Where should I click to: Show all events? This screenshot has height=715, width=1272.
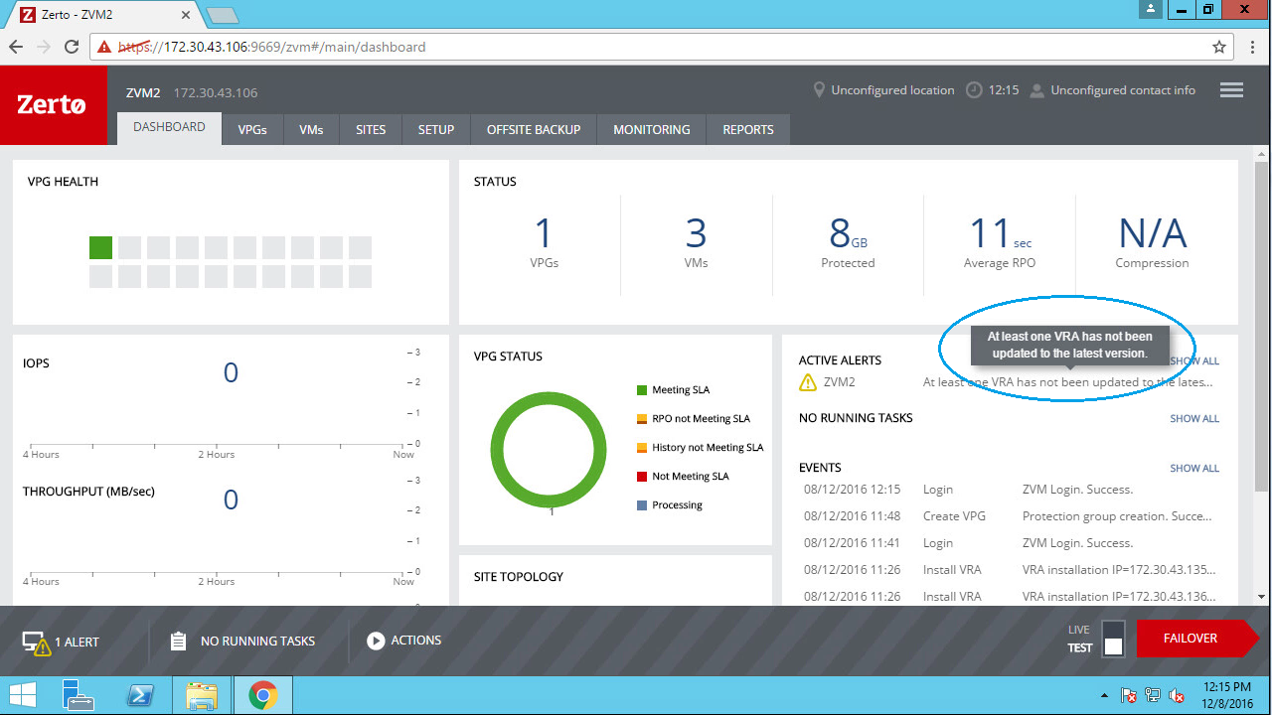1193,469
